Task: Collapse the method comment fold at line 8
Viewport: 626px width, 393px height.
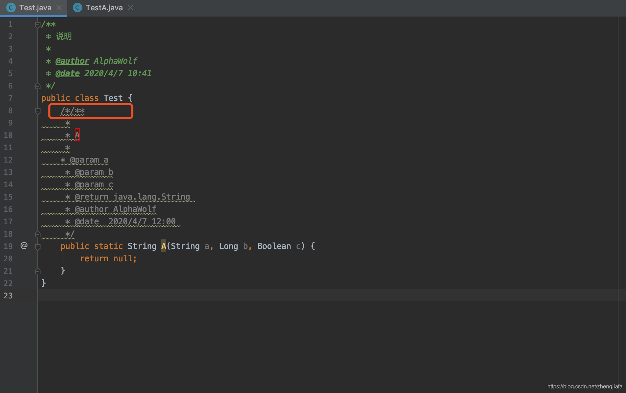Action: 38,111
